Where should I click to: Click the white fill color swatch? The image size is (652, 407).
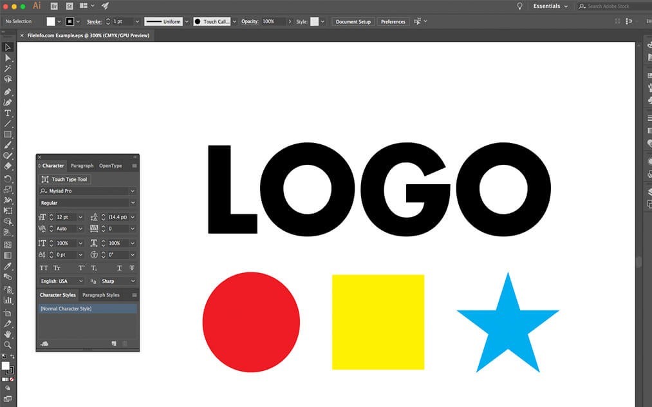tap(51, 22)
